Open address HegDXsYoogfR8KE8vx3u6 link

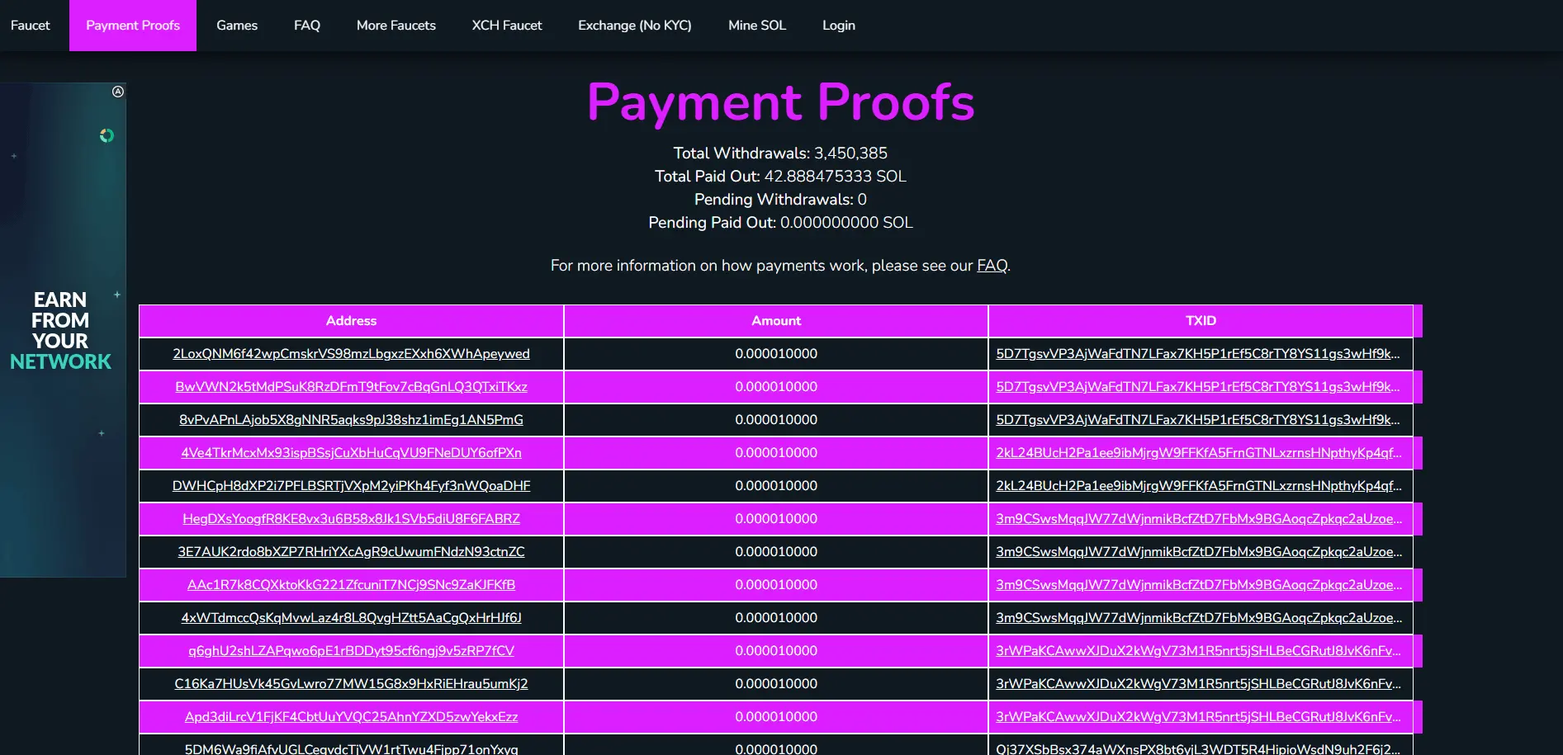[x=351, y=519]
